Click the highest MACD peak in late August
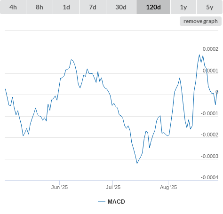The image size is (223, 214). point(199,55)
